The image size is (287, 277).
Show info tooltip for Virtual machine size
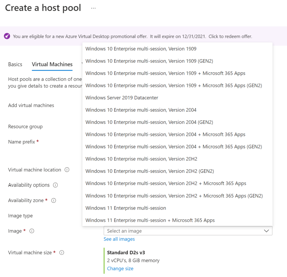coord(62,253)
